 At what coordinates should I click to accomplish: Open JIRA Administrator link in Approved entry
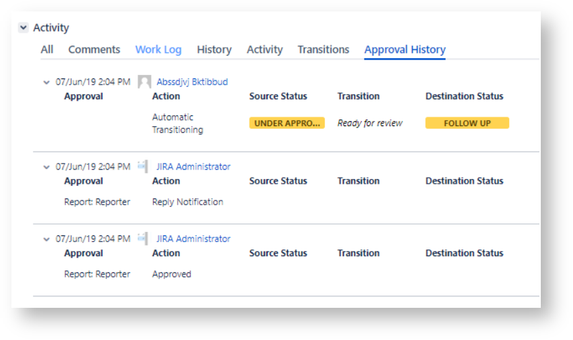coord(193,239)
